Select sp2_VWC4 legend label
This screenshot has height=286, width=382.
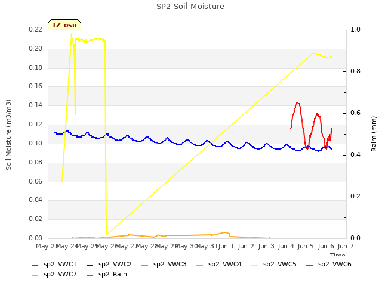(x=224, y=264)
